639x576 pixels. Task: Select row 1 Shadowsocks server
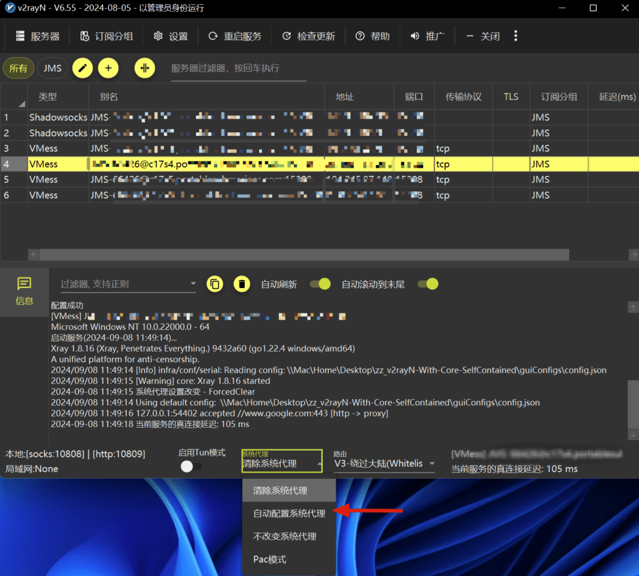[319, 117]
